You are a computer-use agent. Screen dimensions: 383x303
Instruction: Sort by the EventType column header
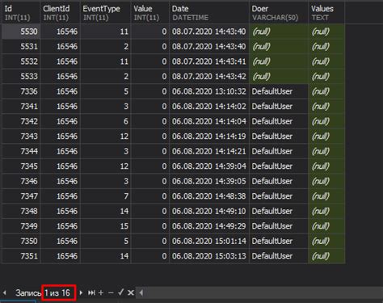pos(105,13)
